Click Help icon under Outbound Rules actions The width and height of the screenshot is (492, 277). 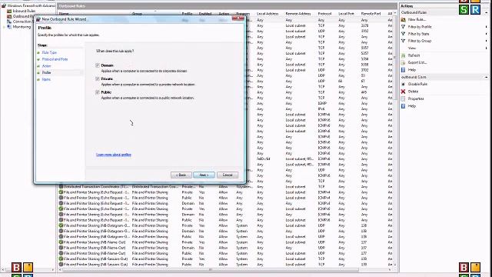pyautogui.click(x=403, y=70)
